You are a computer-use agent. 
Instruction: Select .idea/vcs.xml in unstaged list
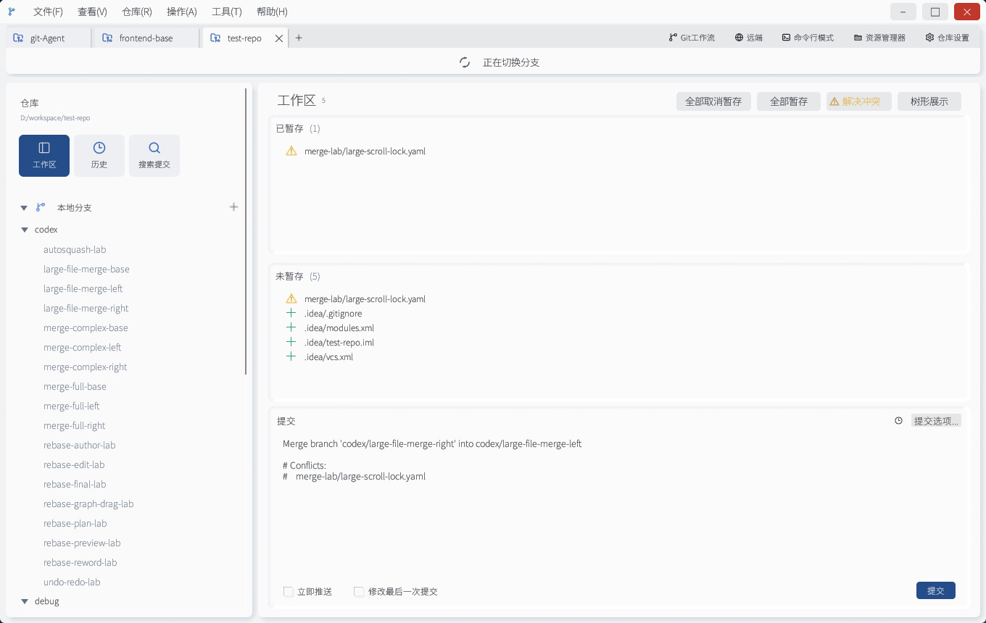[328, 356]
